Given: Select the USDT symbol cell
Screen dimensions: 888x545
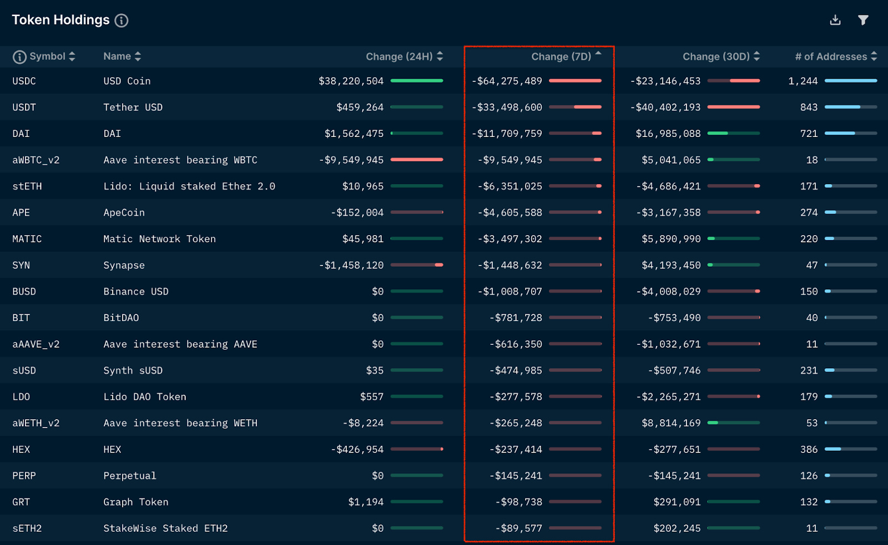Looking at the screenshot, I should [x=24, y=107].
